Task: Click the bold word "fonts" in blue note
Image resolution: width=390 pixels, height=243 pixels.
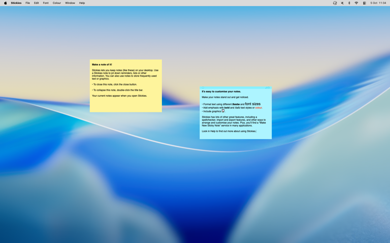Action: point(236,104)
